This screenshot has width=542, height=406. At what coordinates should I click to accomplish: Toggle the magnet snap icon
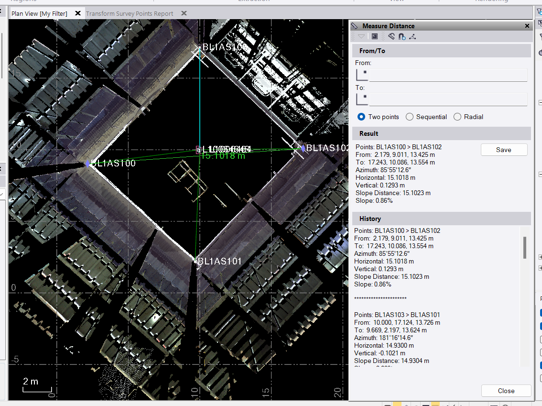point(402,36)
